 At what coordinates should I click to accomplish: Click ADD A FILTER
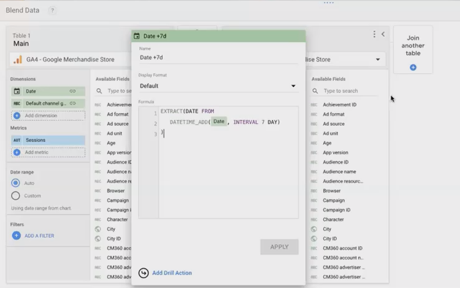39,236
